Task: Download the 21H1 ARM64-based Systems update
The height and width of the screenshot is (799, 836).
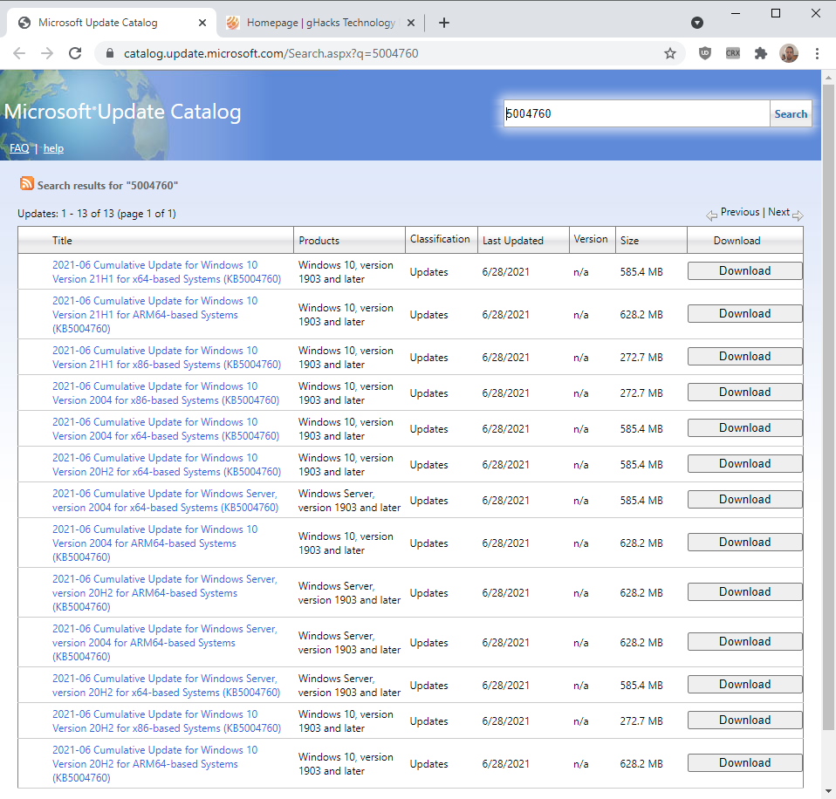Action: 745,313
